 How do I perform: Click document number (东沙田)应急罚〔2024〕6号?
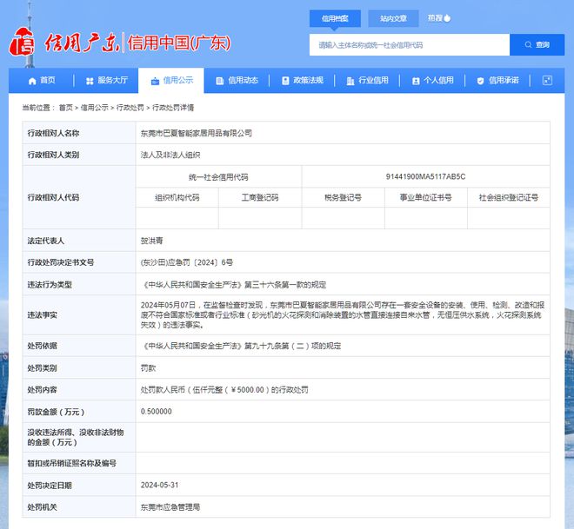(187, 262)
